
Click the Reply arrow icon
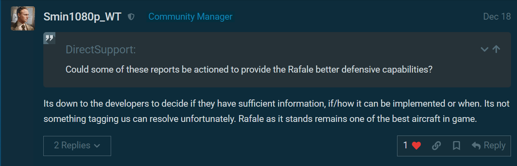(476, 146)
